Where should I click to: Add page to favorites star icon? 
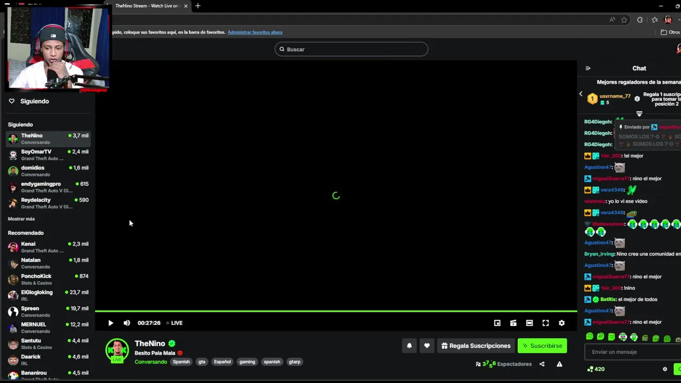(x=624, y=20)
